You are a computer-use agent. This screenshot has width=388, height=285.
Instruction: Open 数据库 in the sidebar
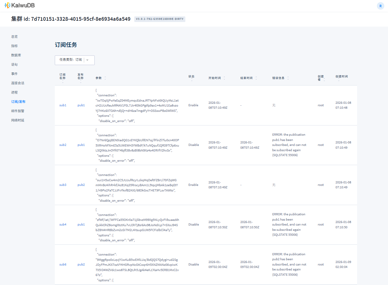coord(16,55)
